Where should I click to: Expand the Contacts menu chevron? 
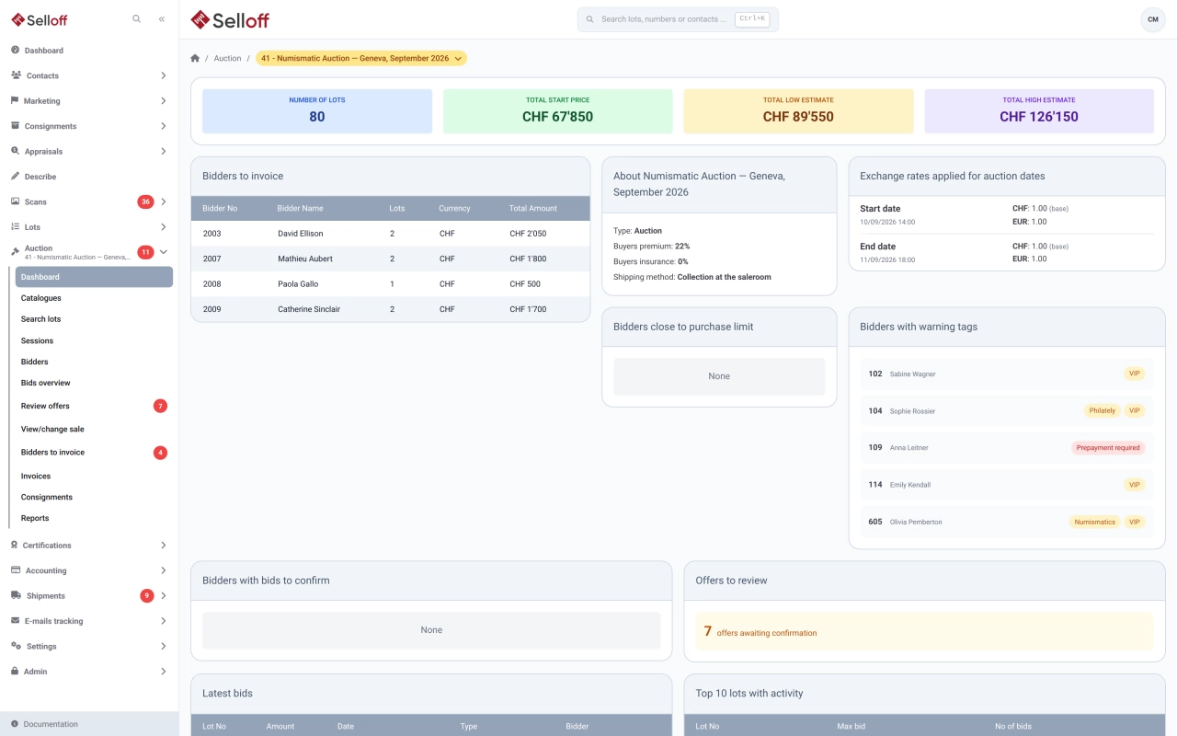pyautogui.click(x=163, y=75)
